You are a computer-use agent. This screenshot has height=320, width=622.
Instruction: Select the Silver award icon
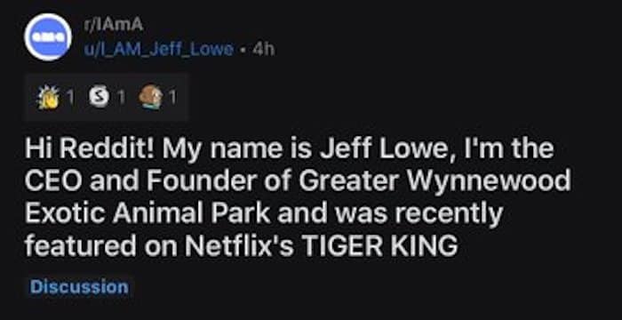click(99, 98)
